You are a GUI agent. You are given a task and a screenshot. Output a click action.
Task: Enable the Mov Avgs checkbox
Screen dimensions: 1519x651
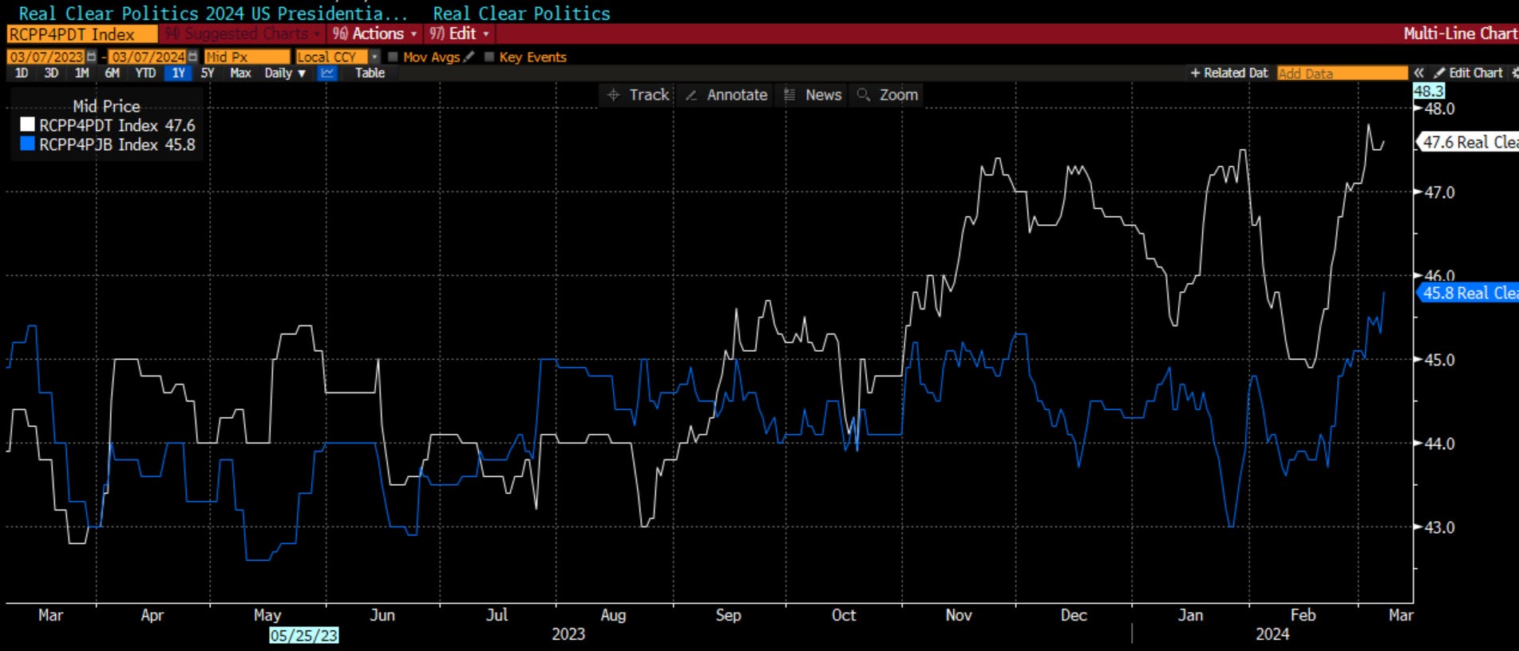coord(393,57)
